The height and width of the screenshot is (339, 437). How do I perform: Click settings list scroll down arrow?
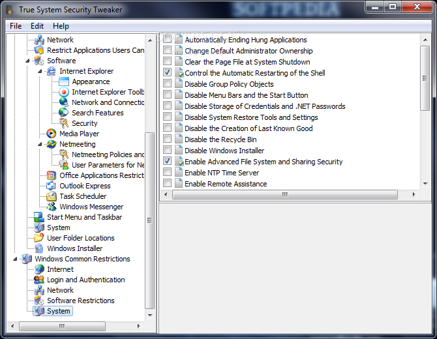pos(425,184)
